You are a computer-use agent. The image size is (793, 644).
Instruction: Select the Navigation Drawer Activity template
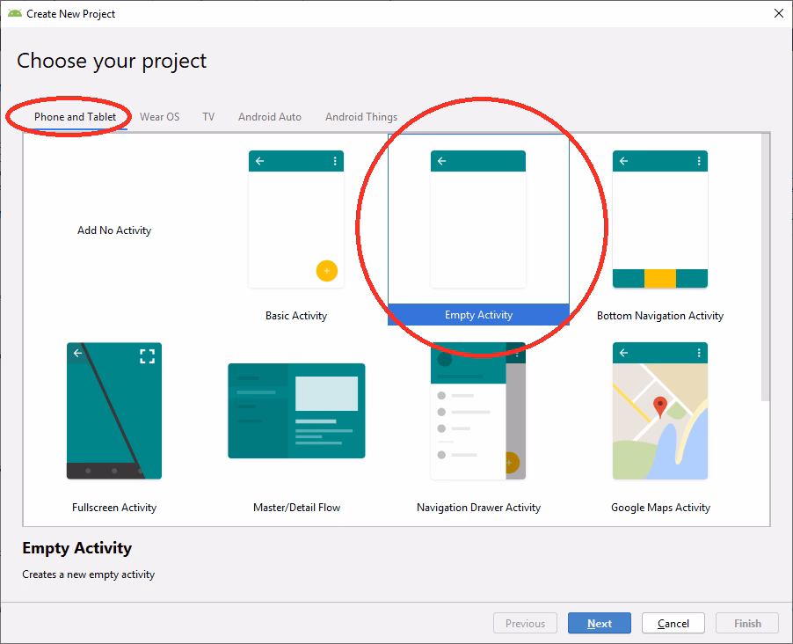(477, 411)
